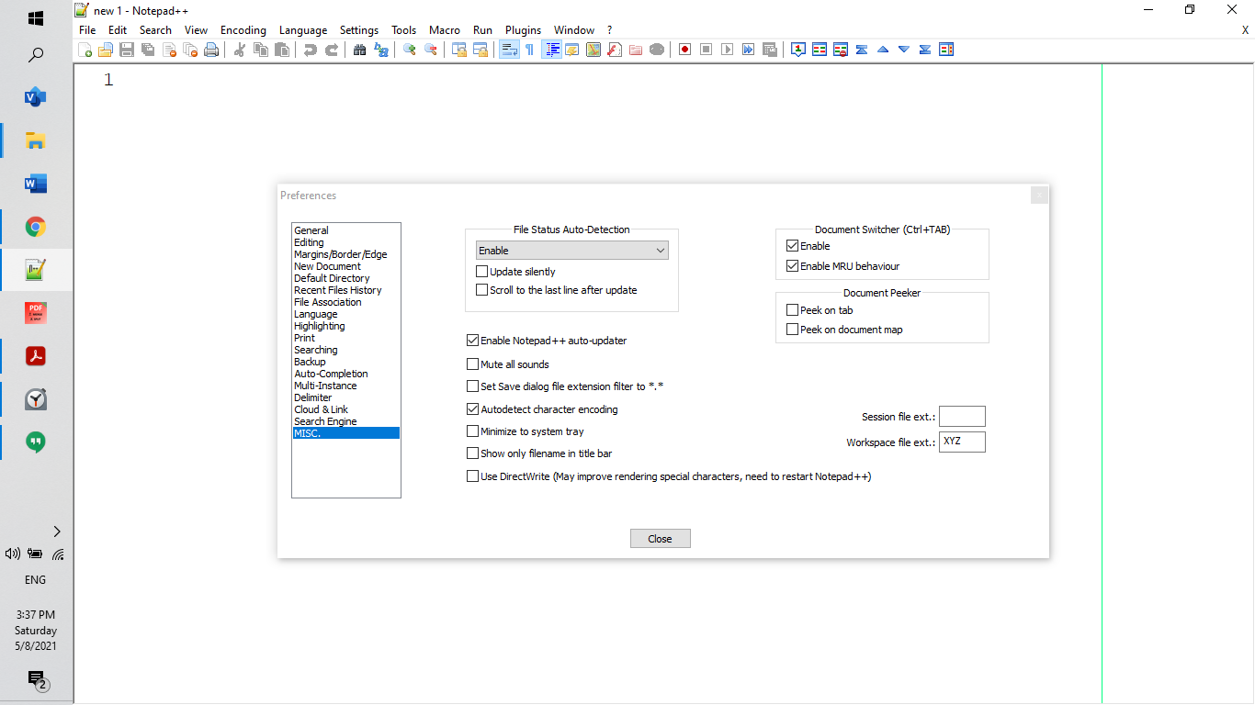Select General in the preferences list
This screenshot has width=1255, height=705.
(345, 230)
